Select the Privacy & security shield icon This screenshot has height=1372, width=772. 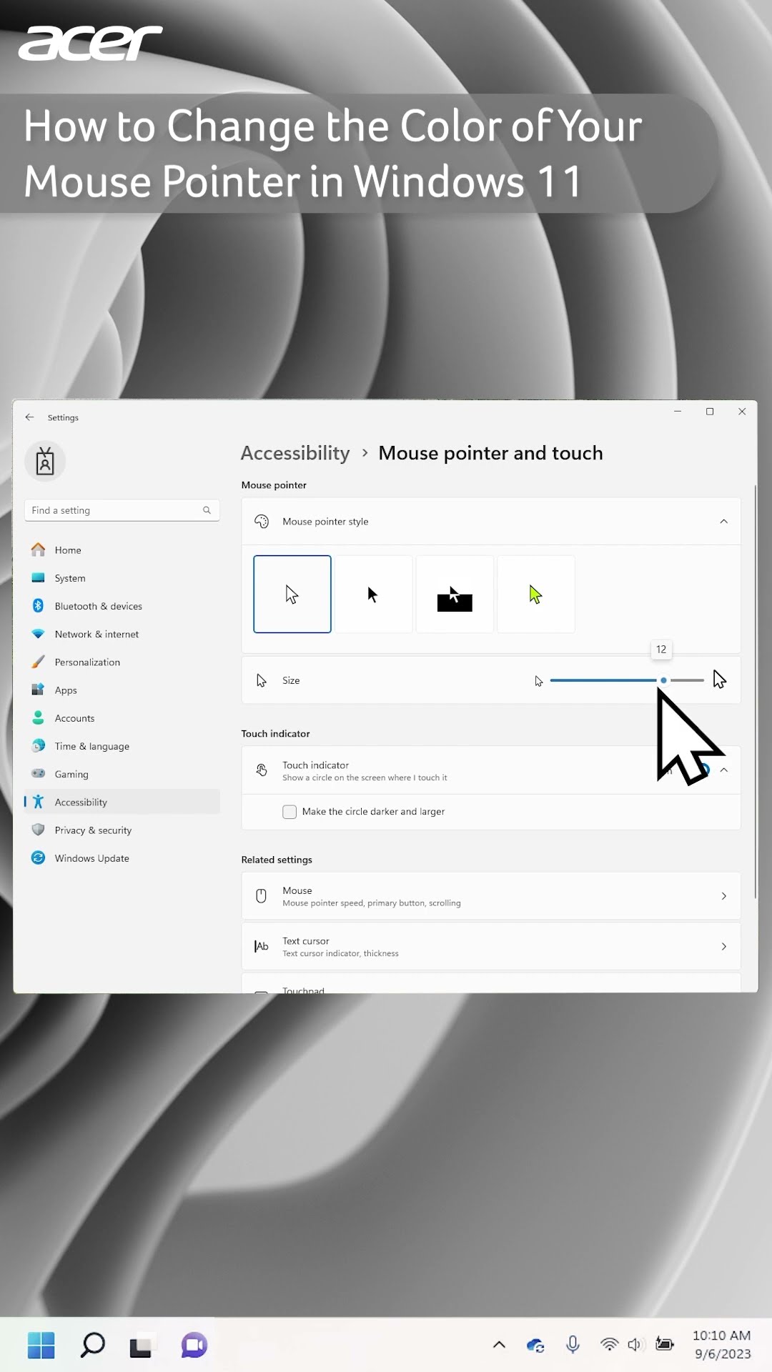click(39, 830)
